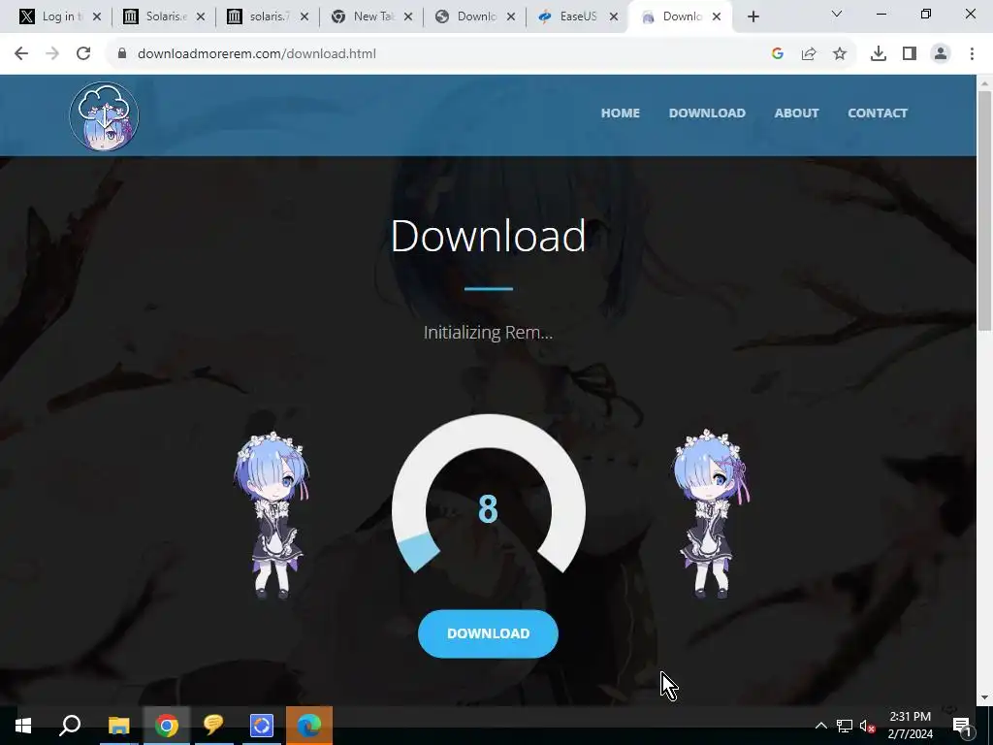Bookmark this page with the star icon
Image resolution: width=993 pixels, height=745 pixels.
coord(840,54)
